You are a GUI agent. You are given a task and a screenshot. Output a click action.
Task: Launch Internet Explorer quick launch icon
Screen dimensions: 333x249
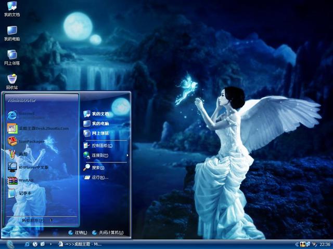click(x=27, y=244)
